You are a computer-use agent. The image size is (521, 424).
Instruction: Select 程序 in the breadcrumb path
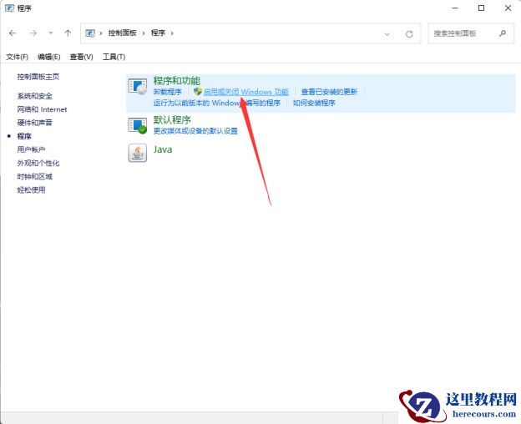[x=158, y=33]
